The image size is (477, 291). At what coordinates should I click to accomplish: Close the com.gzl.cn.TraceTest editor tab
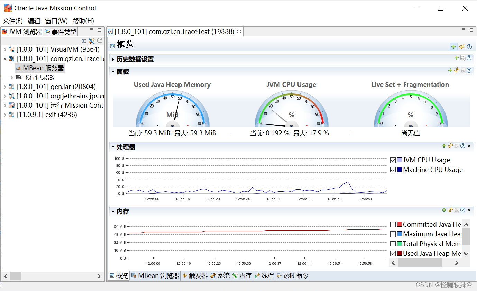tap(239, 31)
